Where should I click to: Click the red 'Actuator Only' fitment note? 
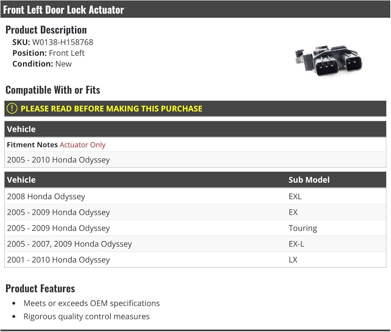83,145
